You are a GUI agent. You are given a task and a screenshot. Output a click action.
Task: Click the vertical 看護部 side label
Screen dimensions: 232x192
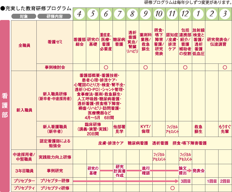5,105
